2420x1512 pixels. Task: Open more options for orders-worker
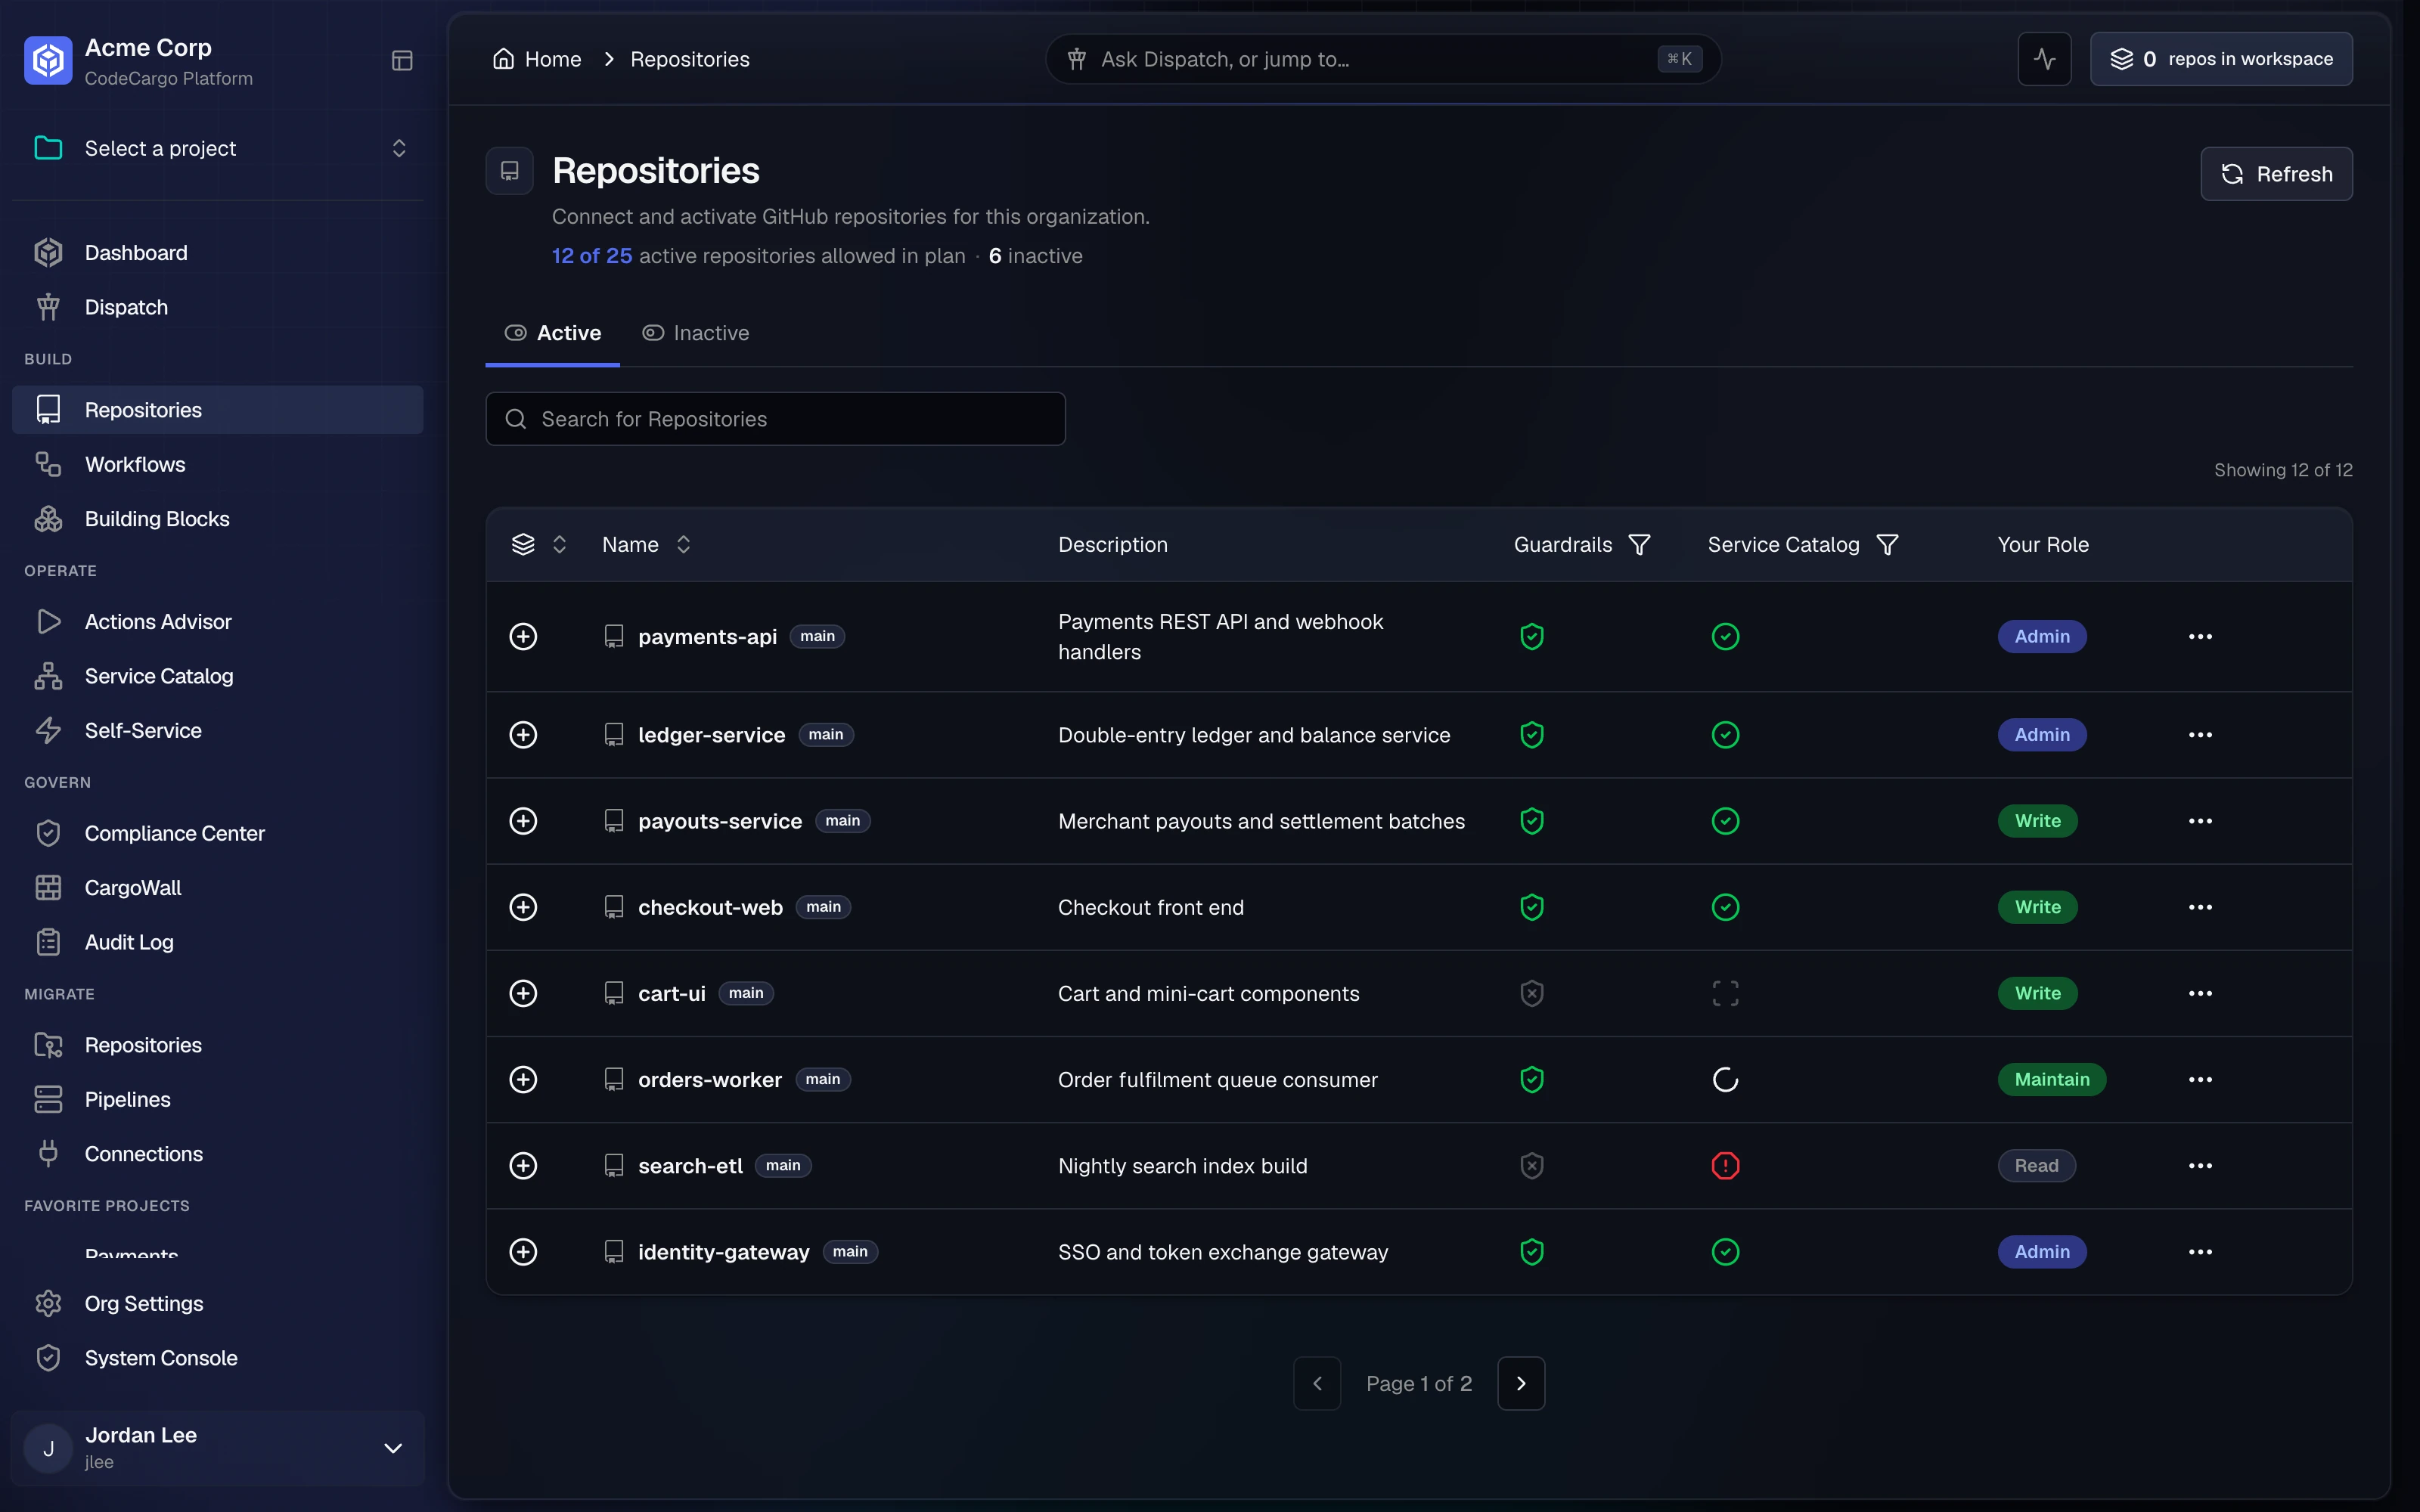2200,1080
